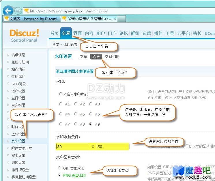
Task: Select the DZ动力演示站点 管理中心 browser tab
Action: (x=89, y=19)
